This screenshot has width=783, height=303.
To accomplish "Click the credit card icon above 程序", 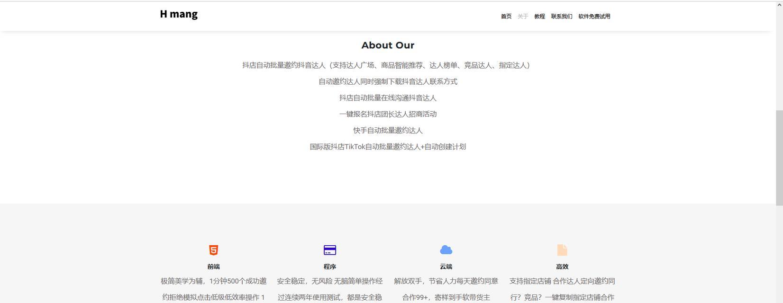I will point(330,250).
